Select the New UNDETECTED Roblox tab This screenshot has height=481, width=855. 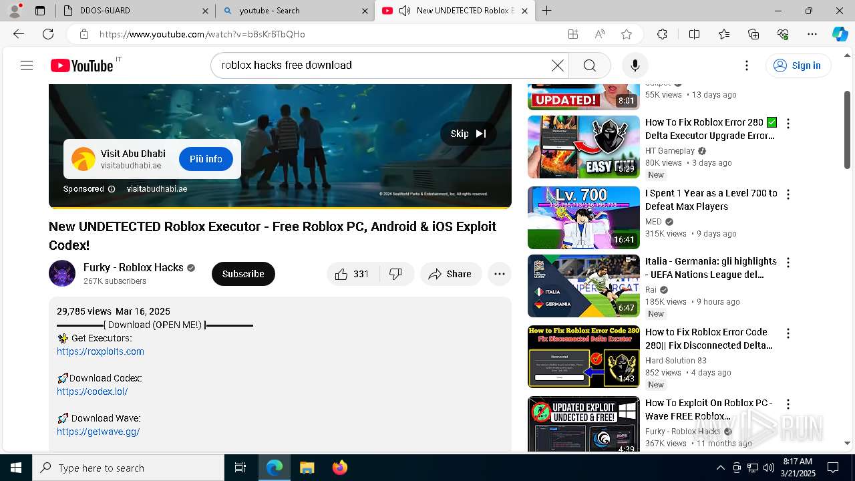tap(456, 11)
